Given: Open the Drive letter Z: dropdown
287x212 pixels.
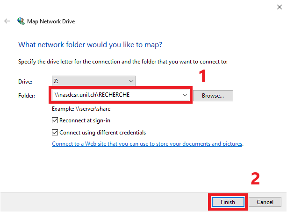Looking at the screenshot, I should (x=93, y=81).
